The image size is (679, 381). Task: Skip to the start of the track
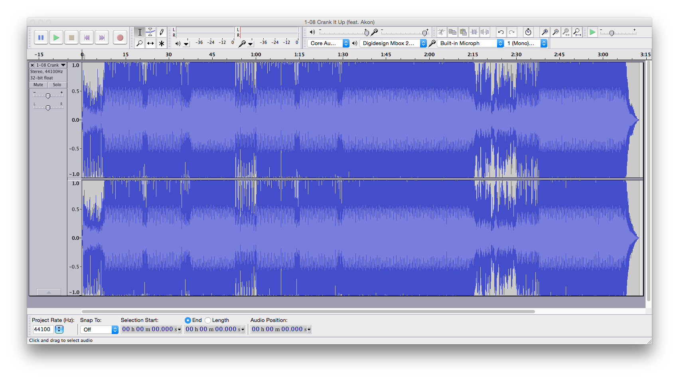87,38
